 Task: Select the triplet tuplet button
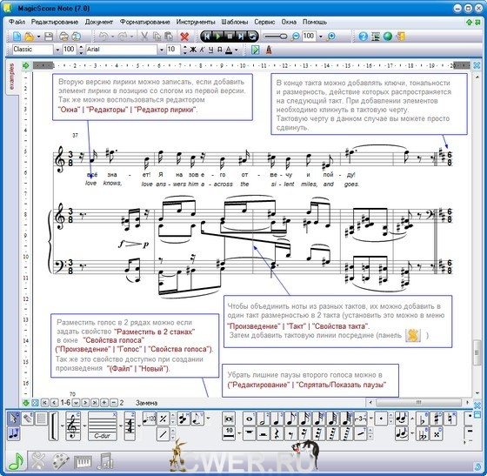[x=361, y=419]
